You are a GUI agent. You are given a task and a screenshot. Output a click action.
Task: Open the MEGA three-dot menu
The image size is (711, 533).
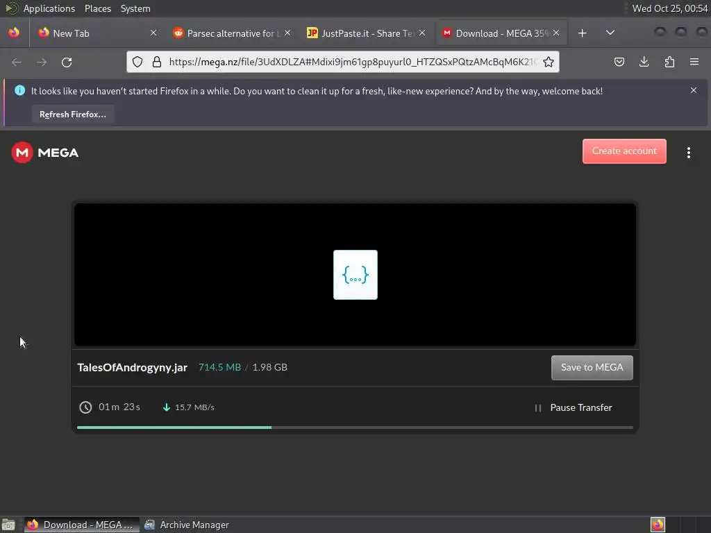[x=688, y=153]
